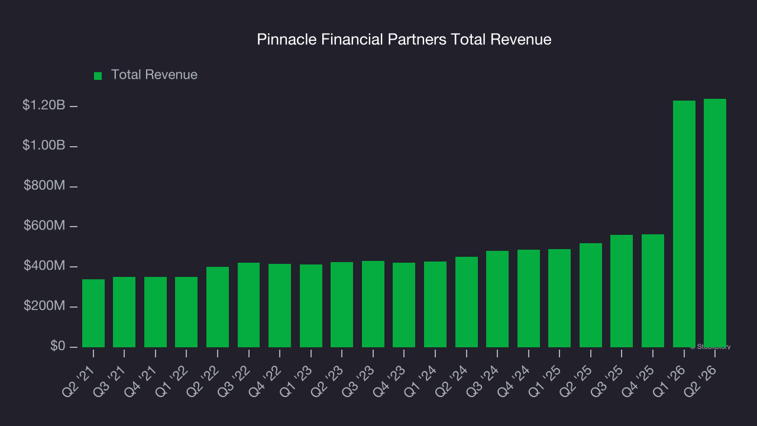757x426 pixels.
Task: Select the Q4 '22 revenue bar
Action: click(x=280, y=305)
